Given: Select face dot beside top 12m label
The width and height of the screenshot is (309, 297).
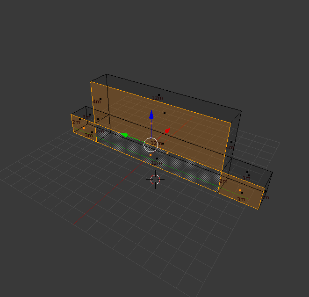Looking at the screenshot, I should click(159, 95).
